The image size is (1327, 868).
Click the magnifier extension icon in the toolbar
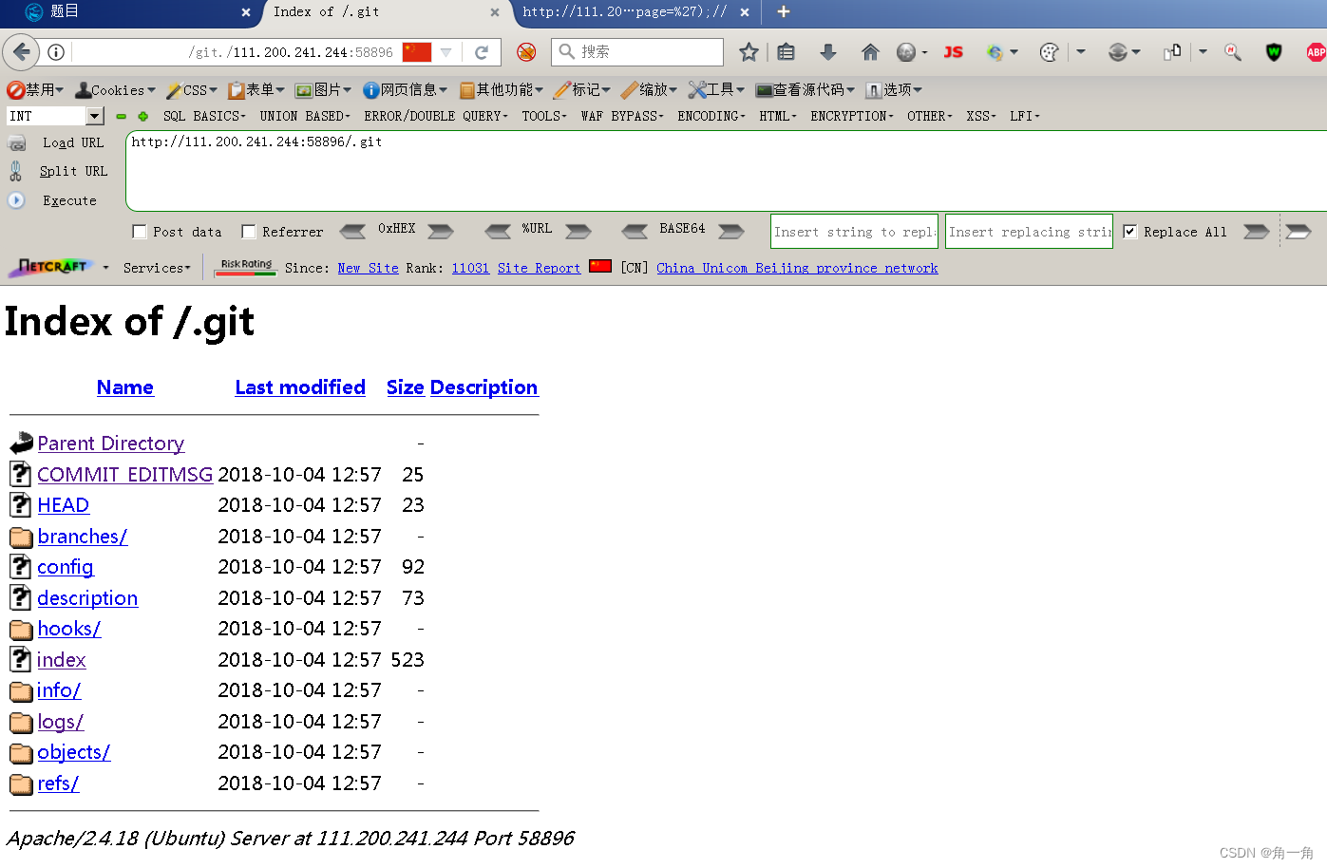click(x=1233, y=52)
